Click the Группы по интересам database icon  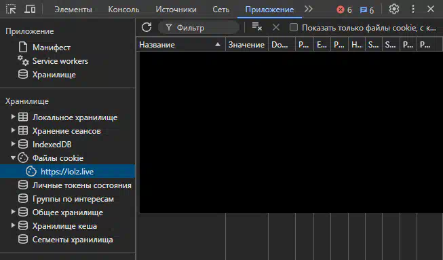(x=23, y=198)
